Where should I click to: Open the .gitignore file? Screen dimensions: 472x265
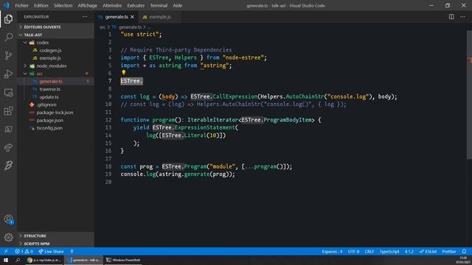point(46,105)
